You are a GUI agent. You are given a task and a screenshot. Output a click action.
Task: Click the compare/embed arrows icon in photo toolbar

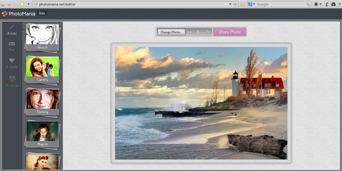pos(189,32)
